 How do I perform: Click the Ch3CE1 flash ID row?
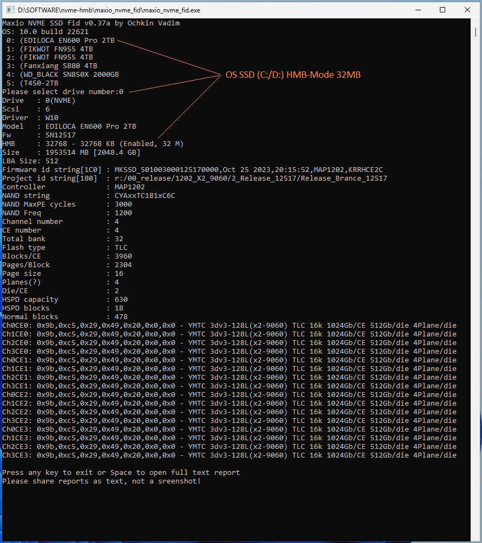pyautogui.click(x=229, y=386)
